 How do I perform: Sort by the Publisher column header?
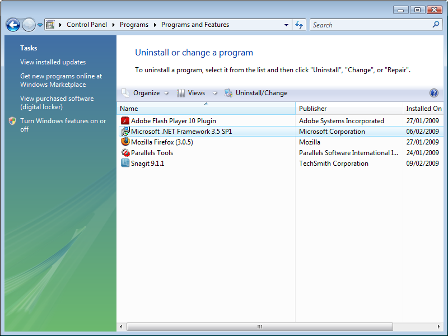pyautogui.click(x=349, y=109)
